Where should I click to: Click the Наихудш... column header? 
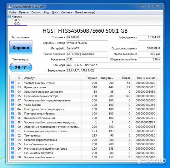coord(107,78)
